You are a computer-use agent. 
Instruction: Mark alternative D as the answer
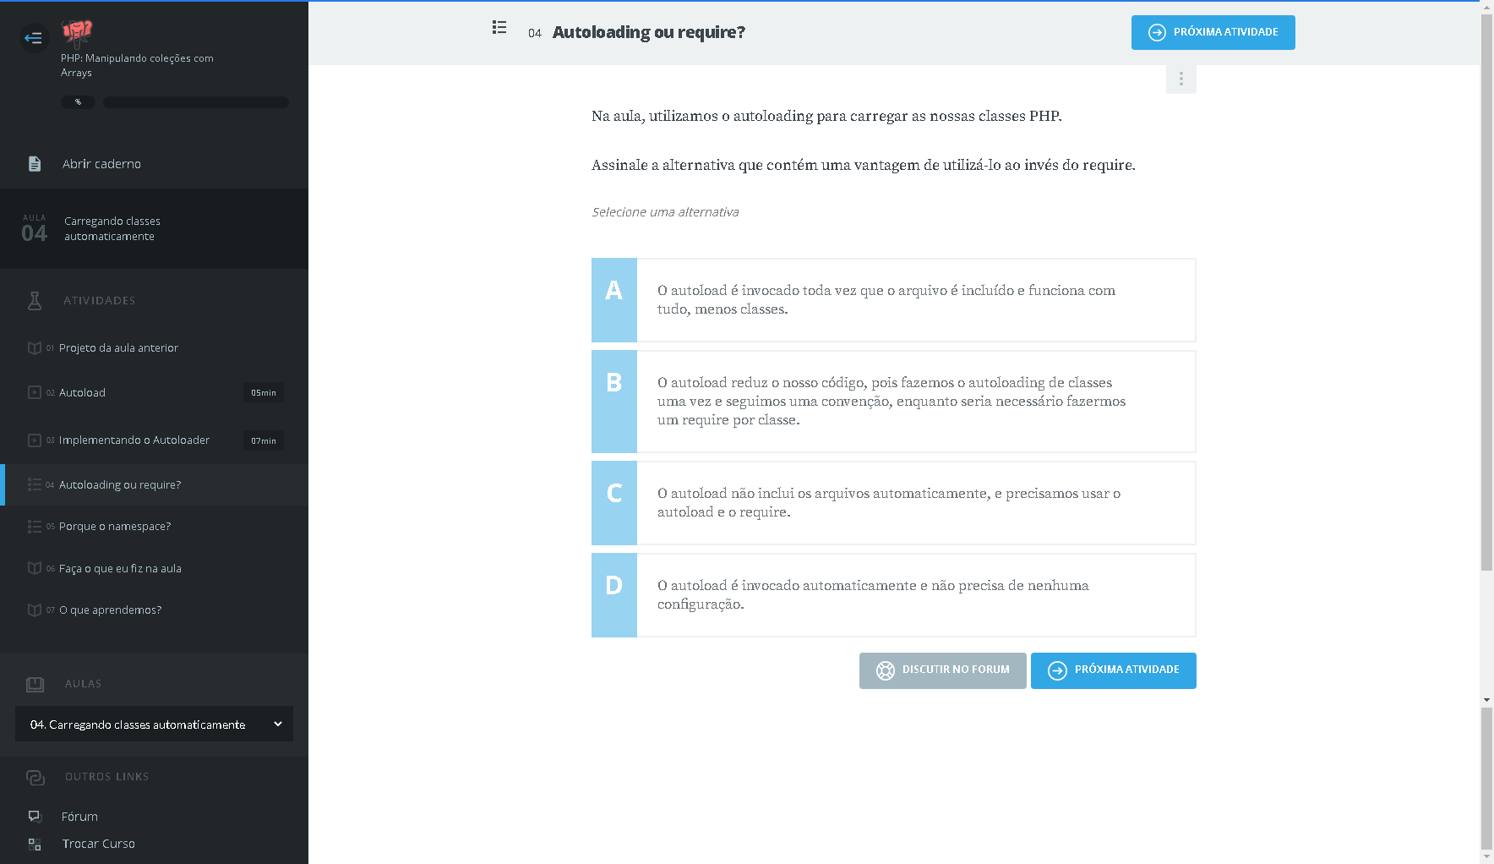[x=893, y=595]
